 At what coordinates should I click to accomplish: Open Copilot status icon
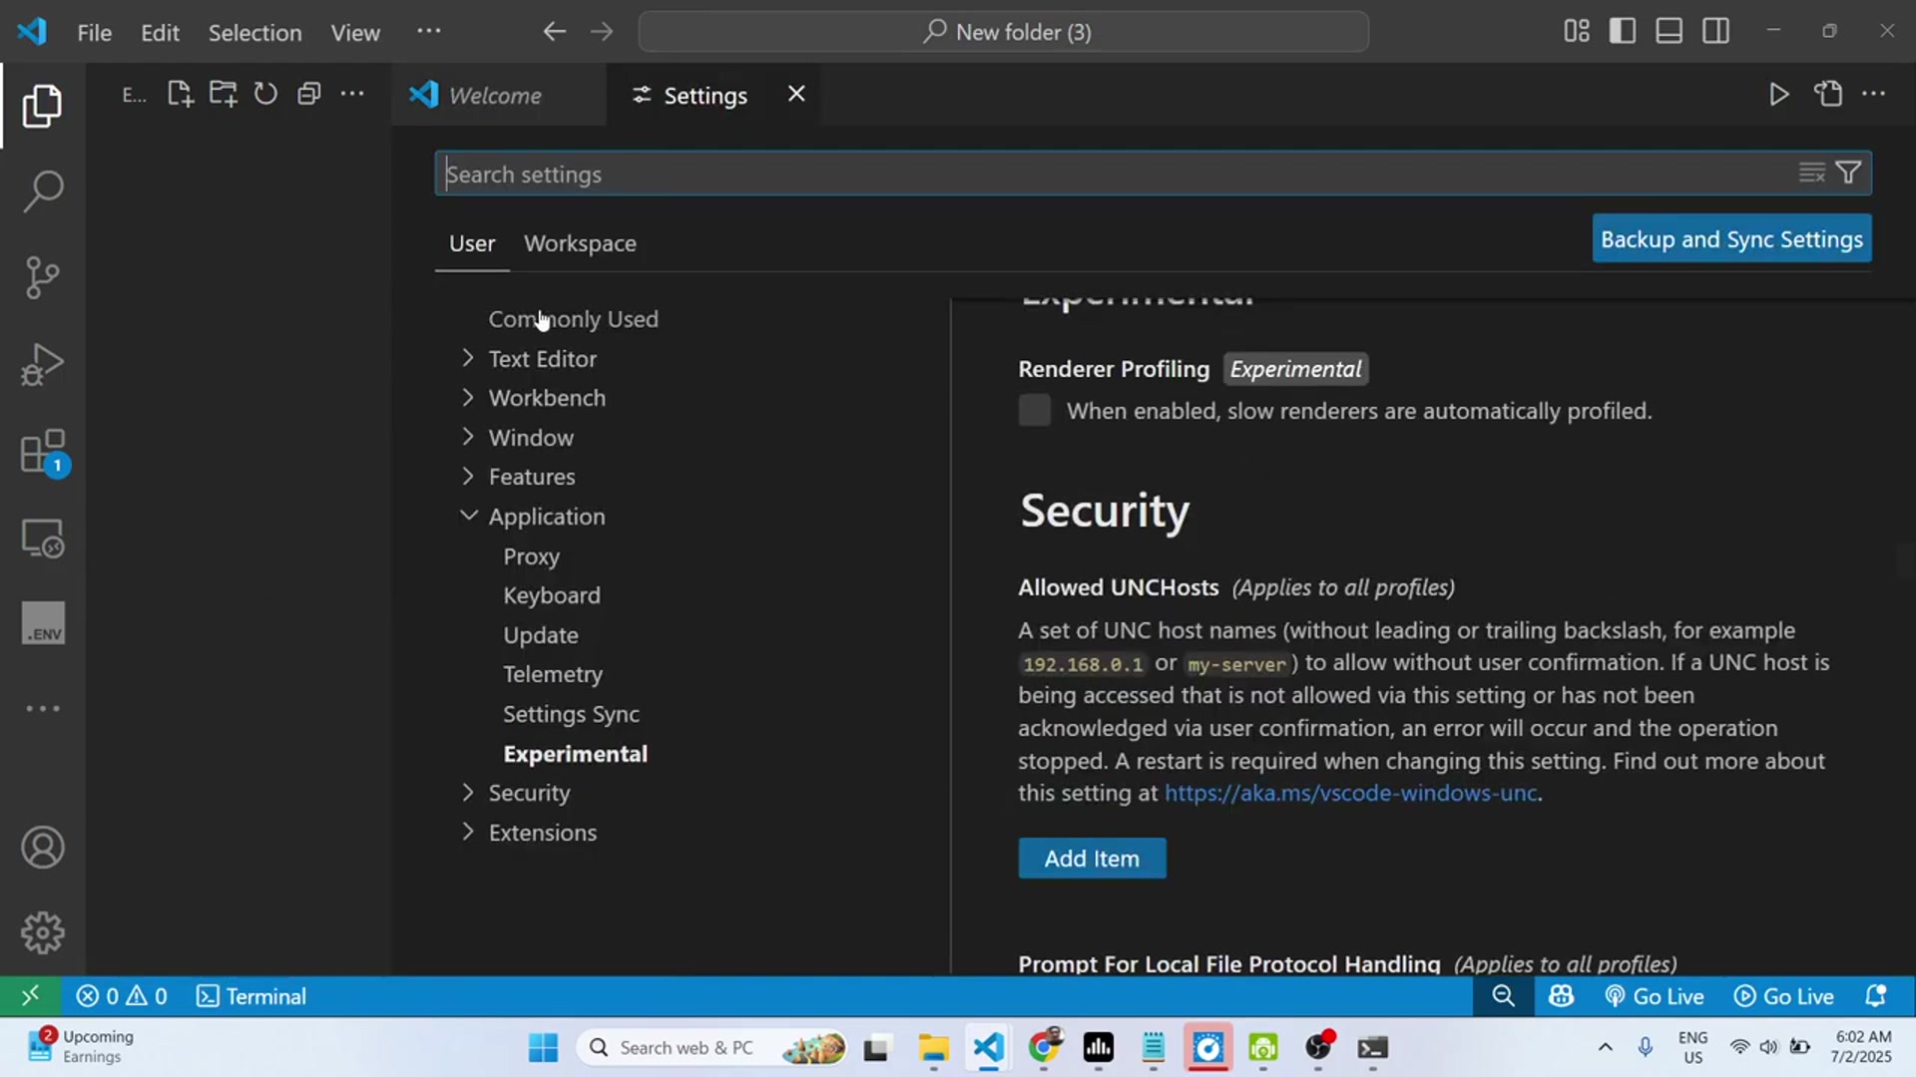click(x=1561, y=996)
